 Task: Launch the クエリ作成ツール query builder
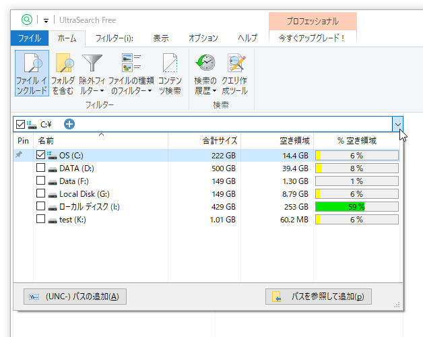(234, 73)
